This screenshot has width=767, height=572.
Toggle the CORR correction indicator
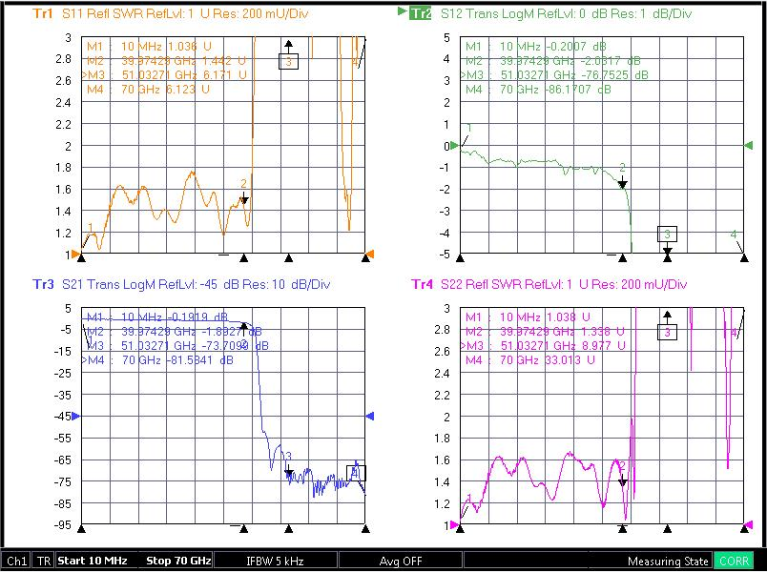734,561
